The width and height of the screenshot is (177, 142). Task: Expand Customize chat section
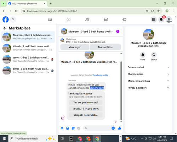tap(148, 67)
